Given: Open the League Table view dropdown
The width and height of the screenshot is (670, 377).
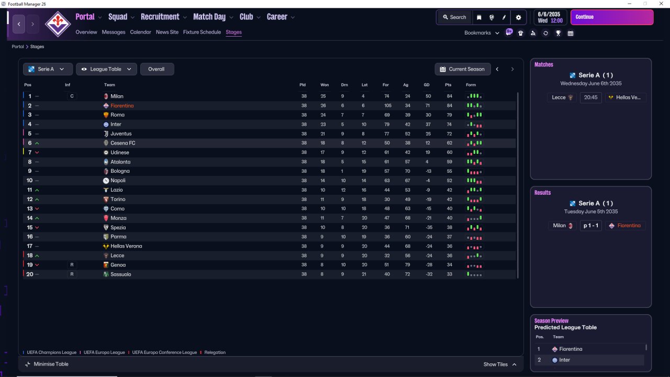Looking at the screenshot, I should click(x=107, y=69).
